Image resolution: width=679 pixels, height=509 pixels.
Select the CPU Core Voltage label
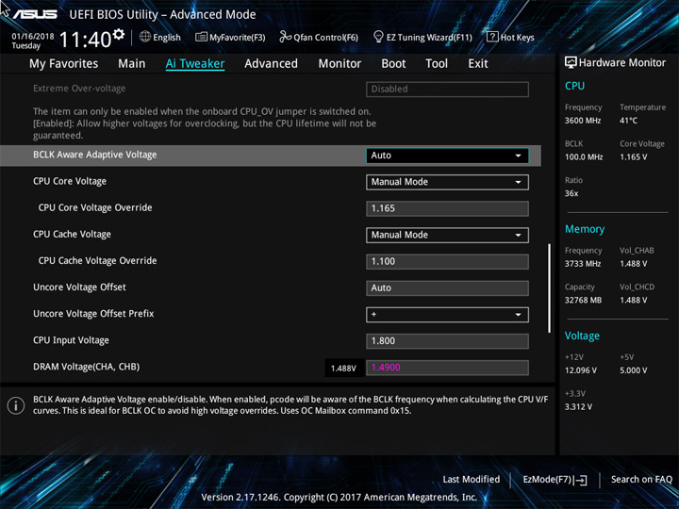tap(70, 181)
